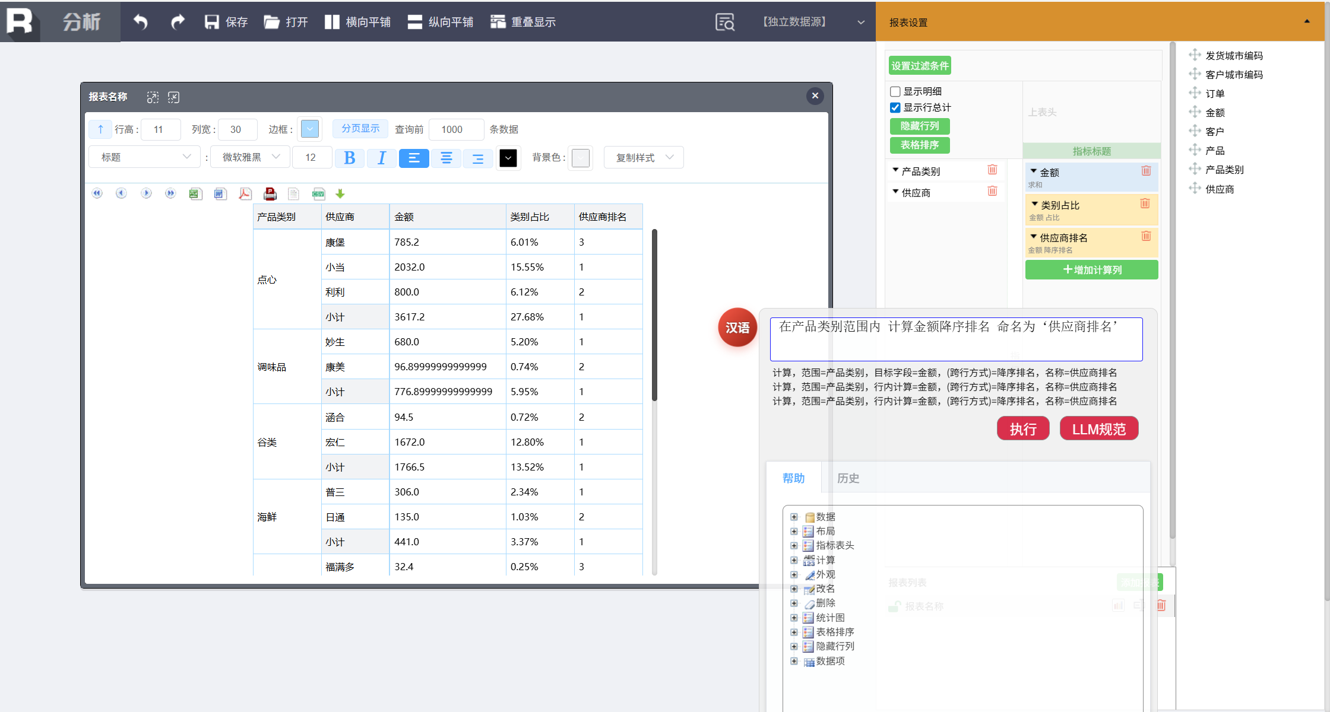Switch to the 历史 tab
Screen dimensions: 1330x712
click(848, 478)
